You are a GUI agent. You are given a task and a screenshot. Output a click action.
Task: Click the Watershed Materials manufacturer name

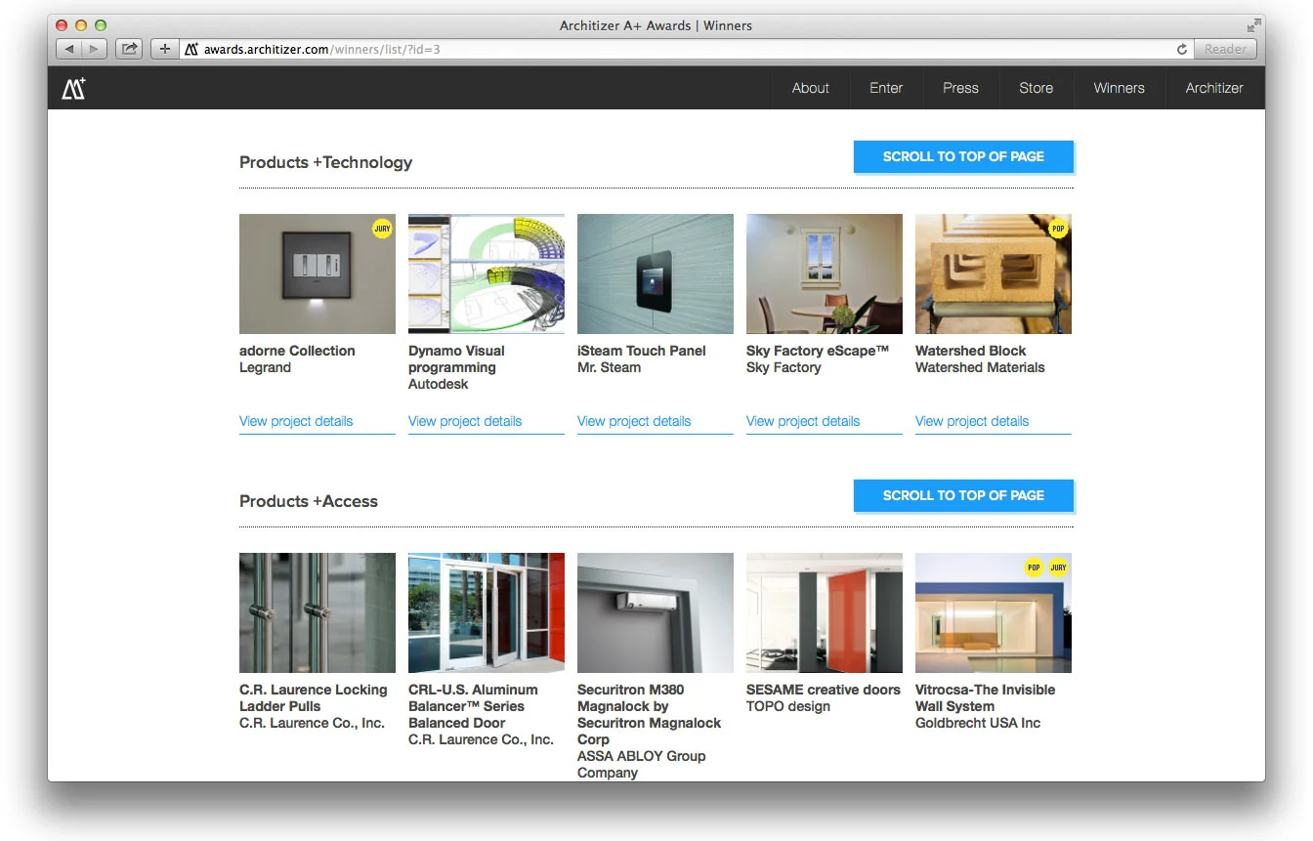(980, 367)
